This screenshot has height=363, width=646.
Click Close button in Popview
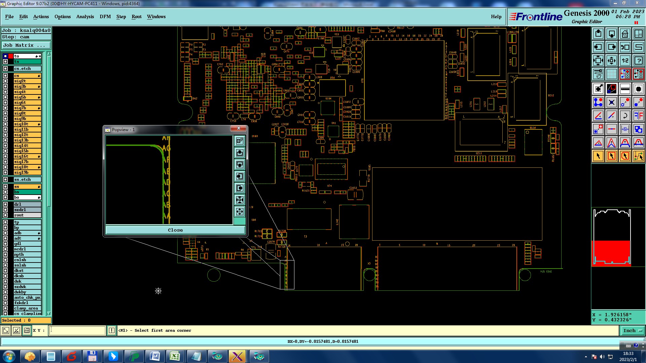(x=175, y=230)
